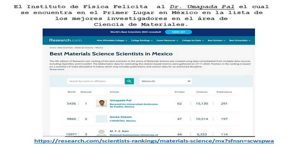290x147 pixels.
Task: Open Benemérita Universidad Autónoma de Puebla link
Action: coord(134,105)
